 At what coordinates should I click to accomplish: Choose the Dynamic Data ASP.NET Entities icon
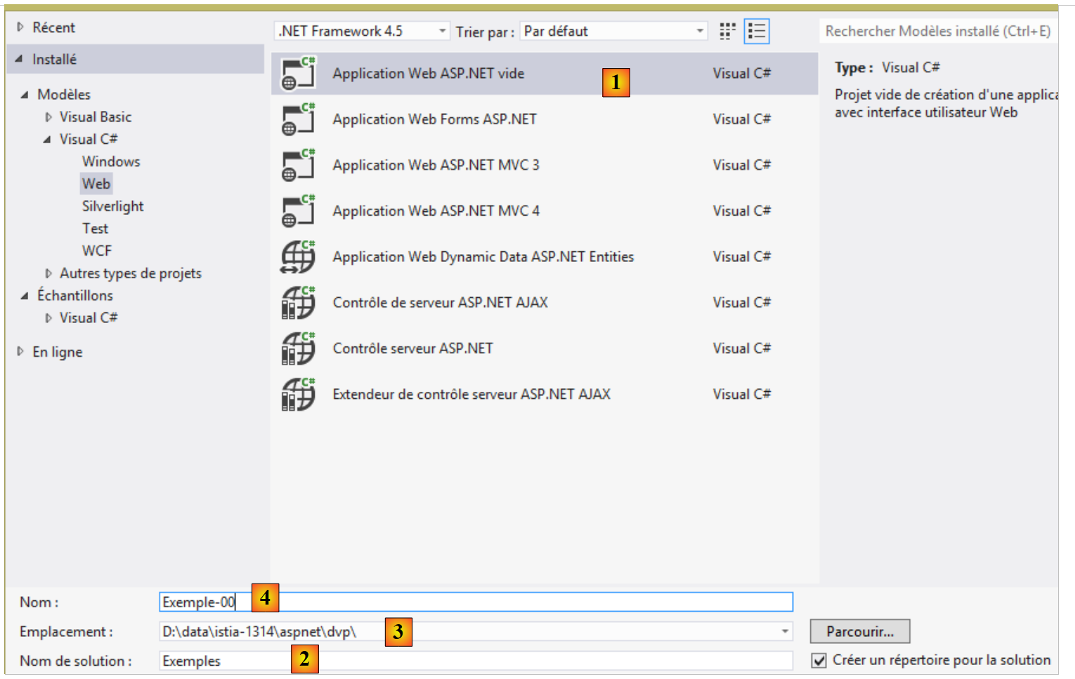298,257
